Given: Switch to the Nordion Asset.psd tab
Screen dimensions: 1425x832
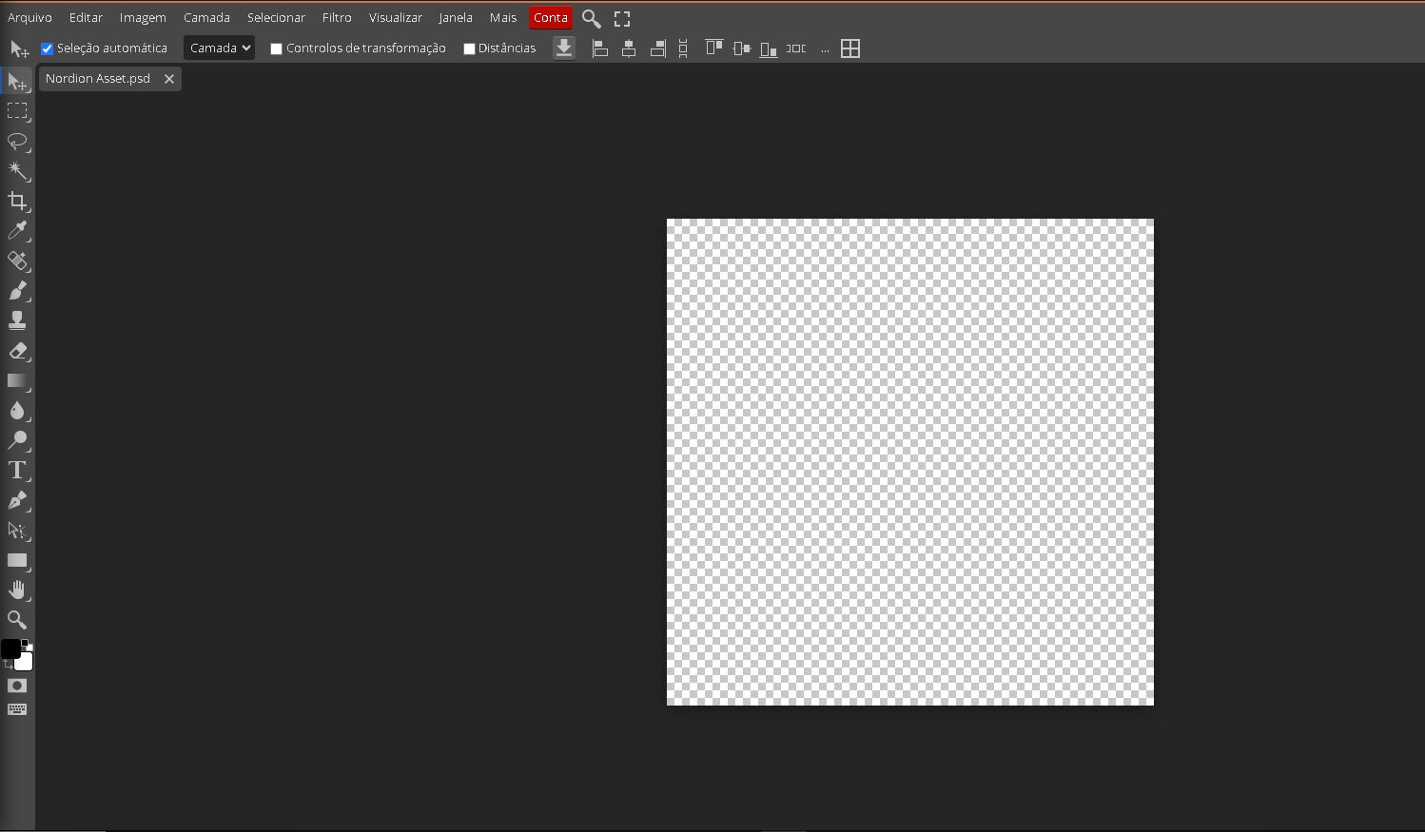Looking at the screenshot, I should click(98, 79).
